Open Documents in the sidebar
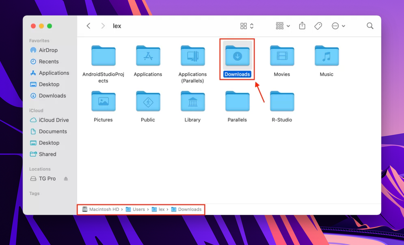This screenshot has width=404, height=245. click(48, 131)
